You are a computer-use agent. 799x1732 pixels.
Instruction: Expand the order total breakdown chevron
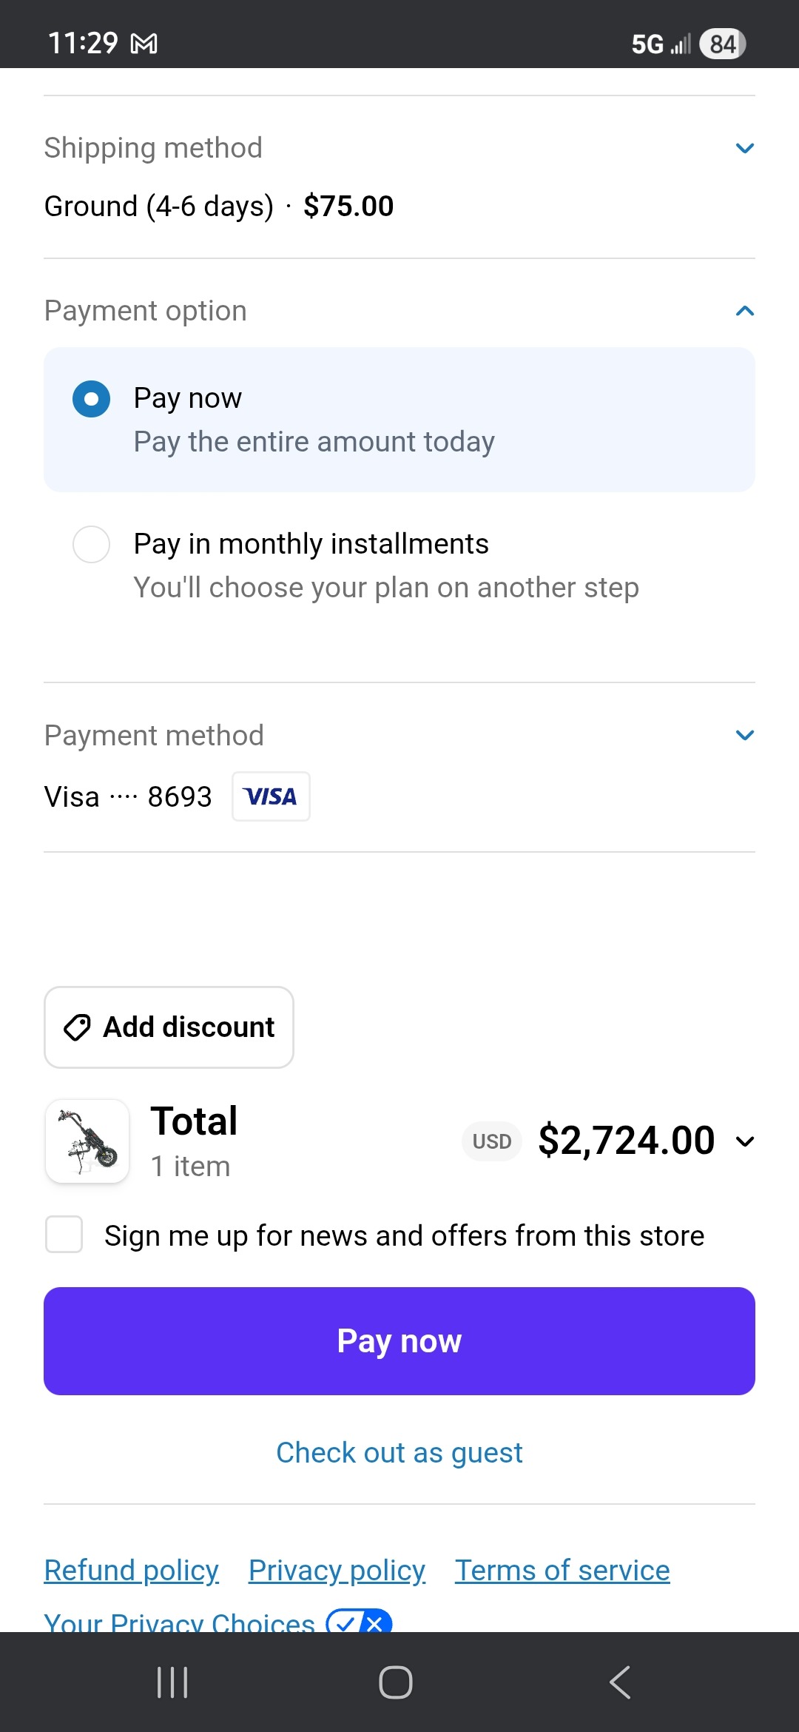(745, 1141)
